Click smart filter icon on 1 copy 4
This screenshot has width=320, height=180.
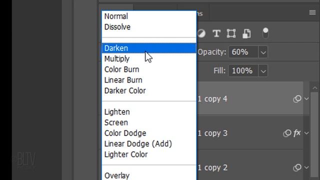297,99
